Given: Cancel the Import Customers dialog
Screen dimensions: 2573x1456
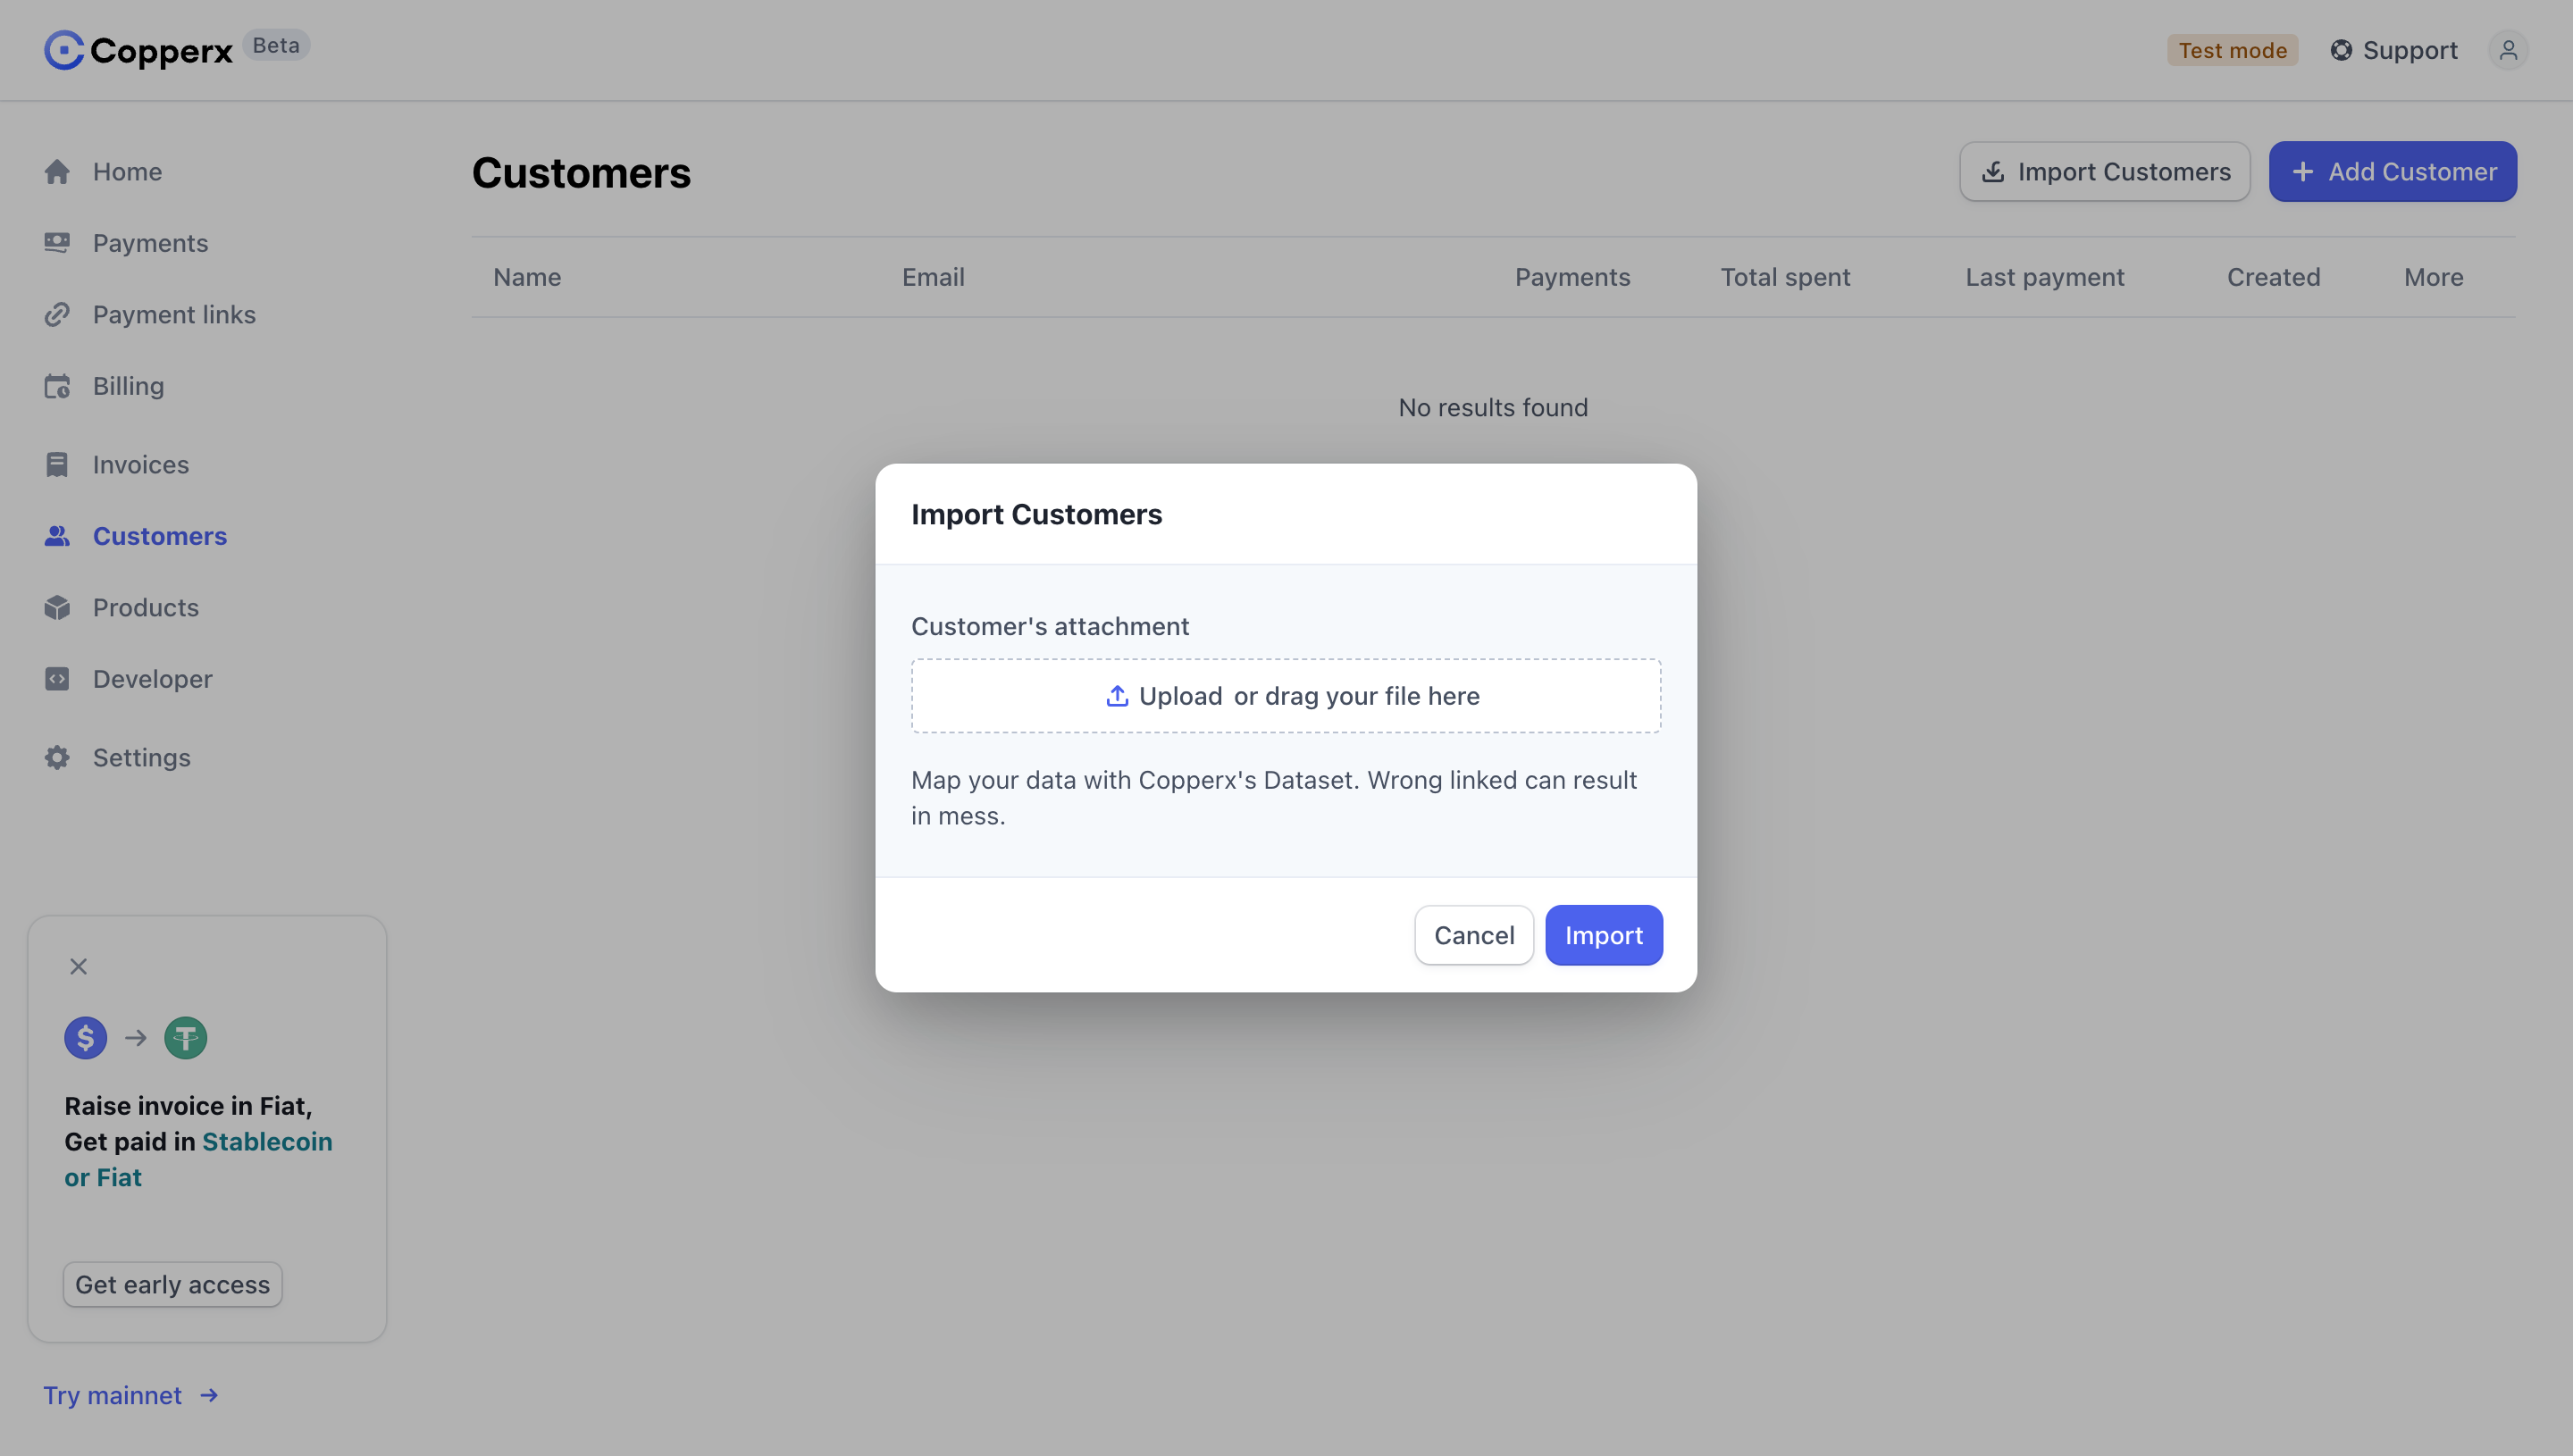Looking at the screenshot, I should tap(1474, 935).
